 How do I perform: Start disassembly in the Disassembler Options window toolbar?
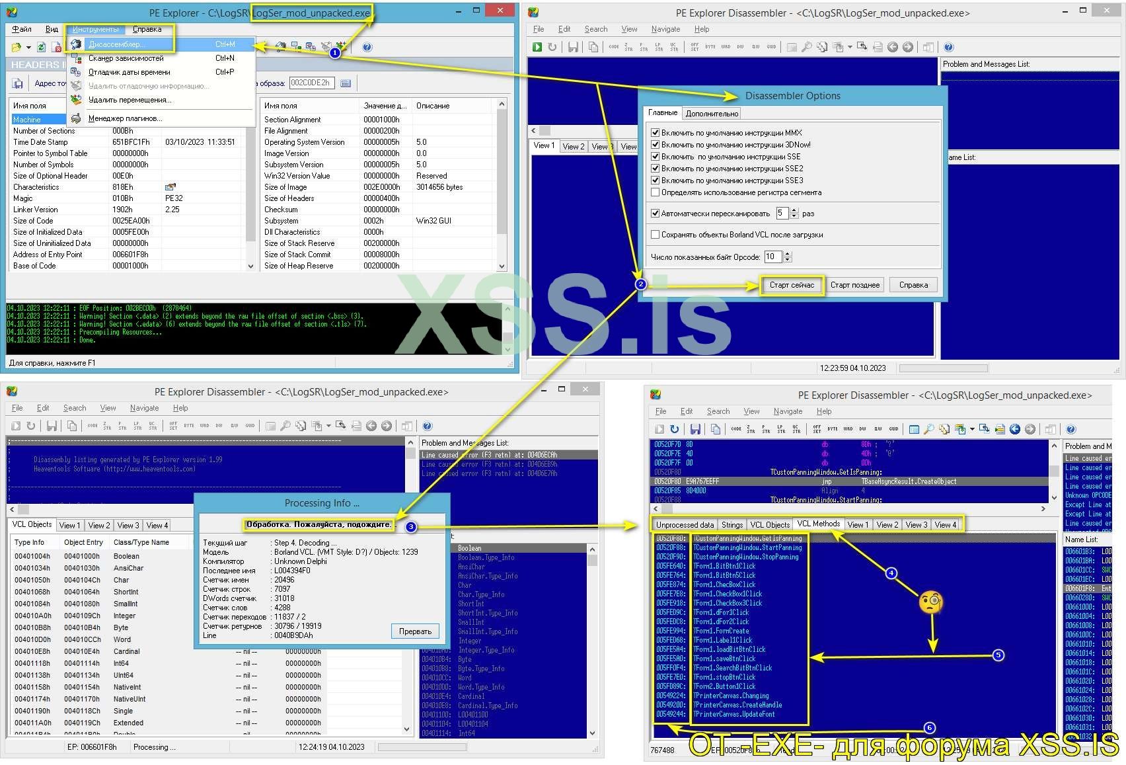(537, 47)
